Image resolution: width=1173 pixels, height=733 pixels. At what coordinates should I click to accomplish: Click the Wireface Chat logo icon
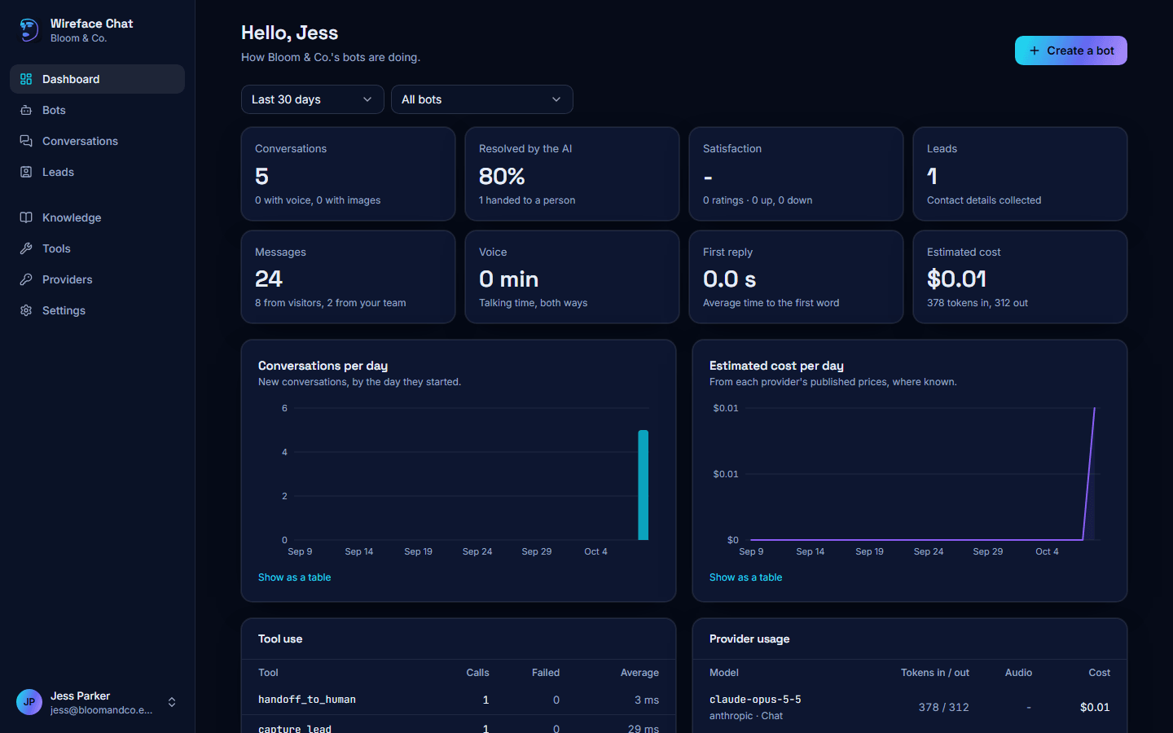[29, 30]
